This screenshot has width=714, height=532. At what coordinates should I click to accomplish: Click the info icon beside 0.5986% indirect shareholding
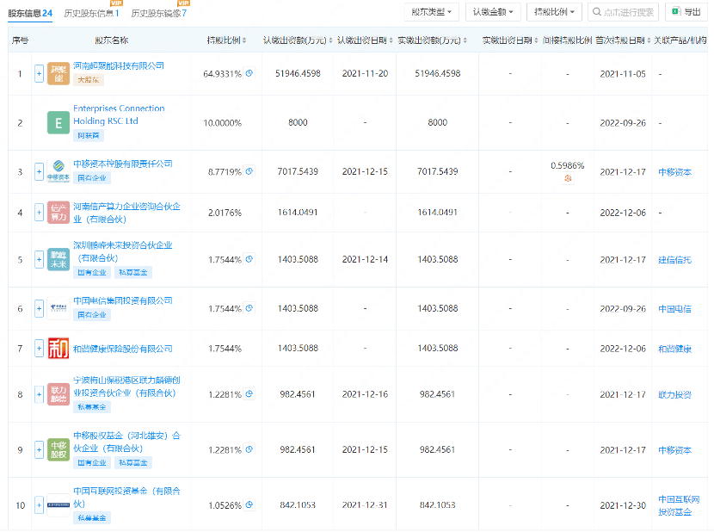[x=568, y=177]
